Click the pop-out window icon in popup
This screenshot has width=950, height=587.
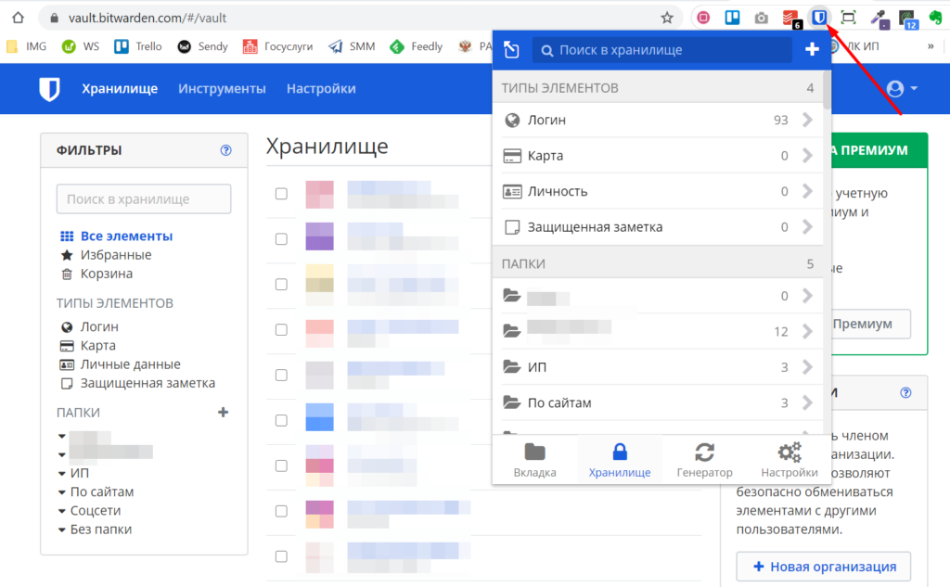tap(511, 50)
